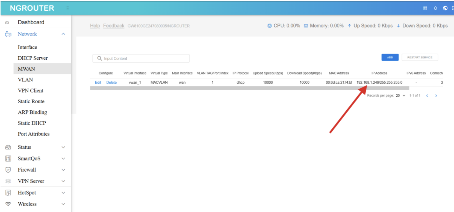This screenshot has height=212, width=454.
Task: Open the Records per page dropdown
Action: (400, 96)
